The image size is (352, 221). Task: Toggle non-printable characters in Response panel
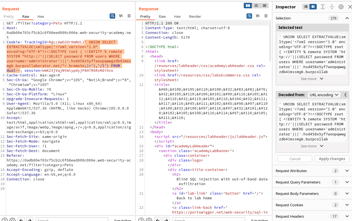258,16
